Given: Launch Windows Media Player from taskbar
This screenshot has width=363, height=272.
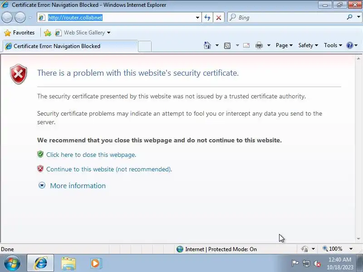Looking at the screenshot, I should pos(95,263).
